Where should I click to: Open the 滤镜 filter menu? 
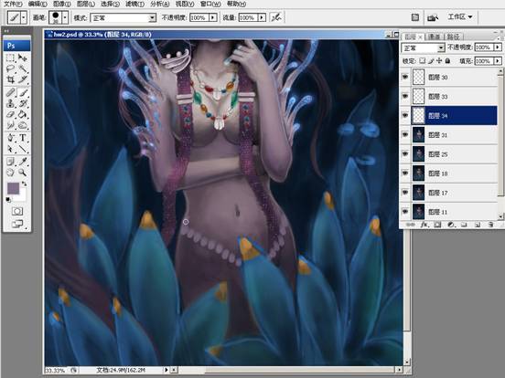(134, 4)
